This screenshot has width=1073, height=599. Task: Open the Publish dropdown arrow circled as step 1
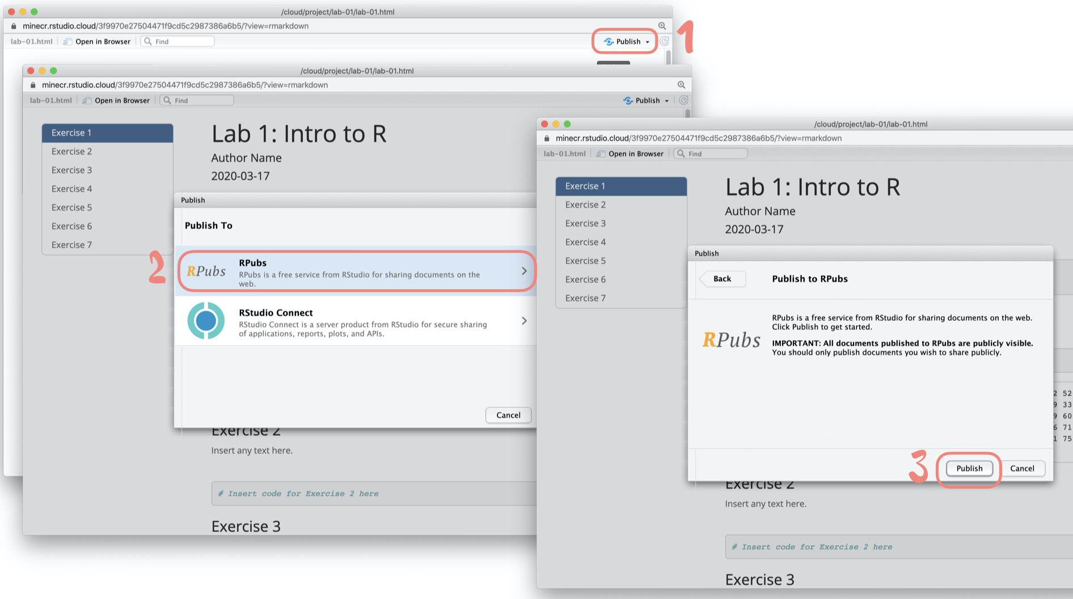(x=648, y=42)
